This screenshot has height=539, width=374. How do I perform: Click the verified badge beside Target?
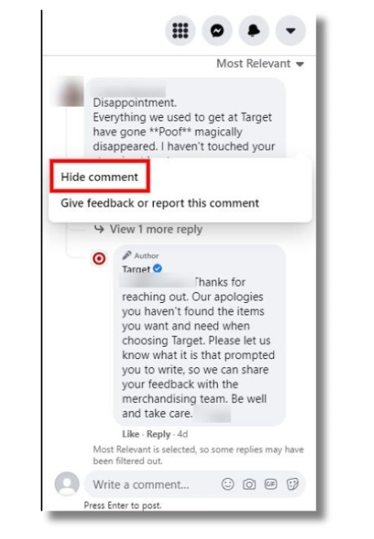pyautogui.click(x=158, y=268)
